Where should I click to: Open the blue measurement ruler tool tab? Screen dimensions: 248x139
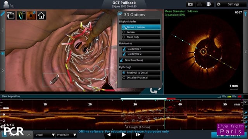[2, 14]
